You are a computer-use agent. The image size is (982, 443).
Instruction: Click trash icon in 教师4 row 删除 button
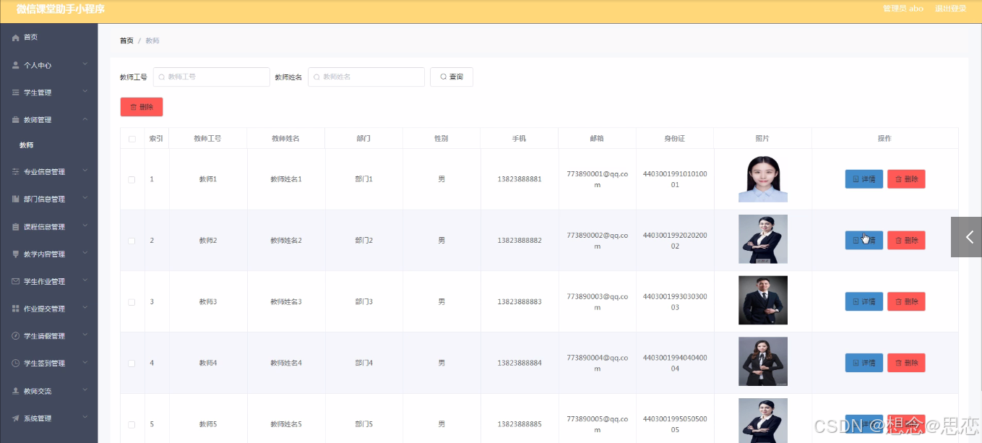(x=898, y=363)
